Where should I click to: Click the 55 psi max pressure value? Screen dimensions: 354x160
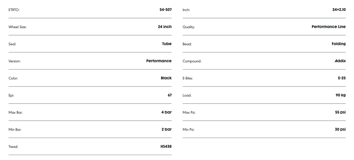[x=340, y=112]
